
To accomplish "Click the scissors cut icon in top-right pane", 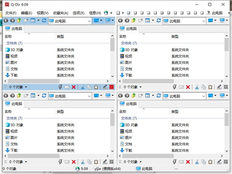I will tap(197, 87).
